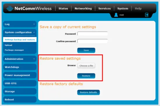Click the root user avatar icon
Image resolution: width=160 pixels, height=106 pixels.
[x=116, y=15]
